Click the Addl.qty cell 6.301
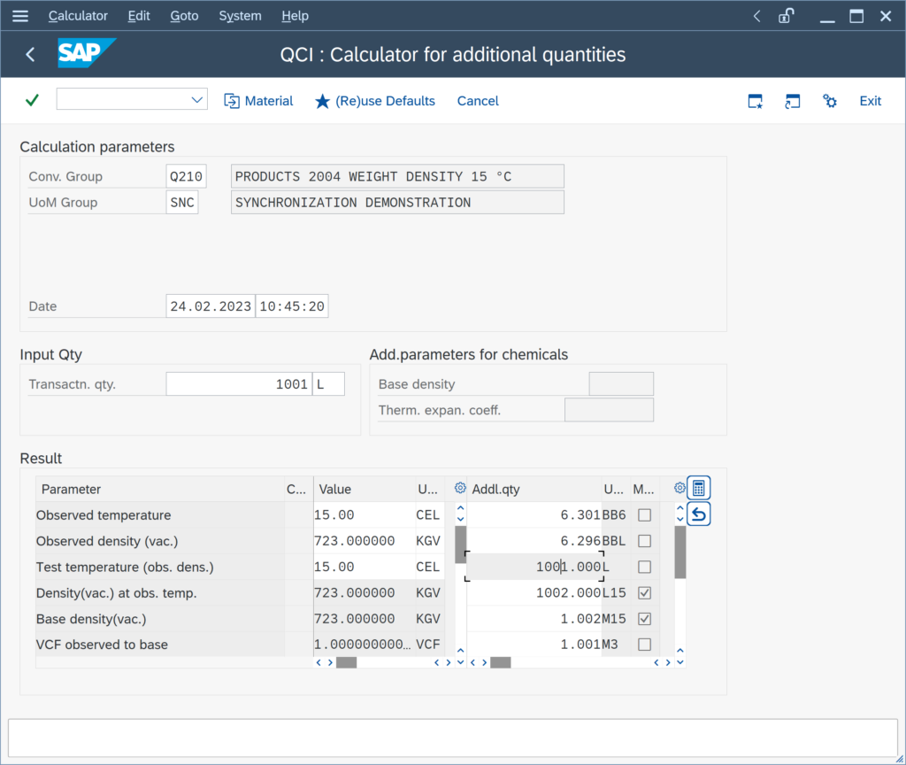This screenshot has width=906, height=765. point(534,514)
